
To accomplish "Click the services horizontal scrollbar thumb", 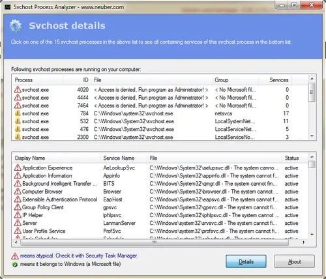I will click(x=155, y=242).
